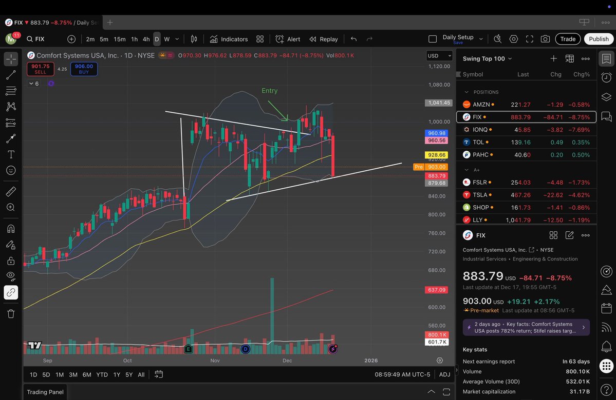This screenshot has width=616, height=400.
Task: Collapse the A+ watchlist section
Action: [466, 170]
